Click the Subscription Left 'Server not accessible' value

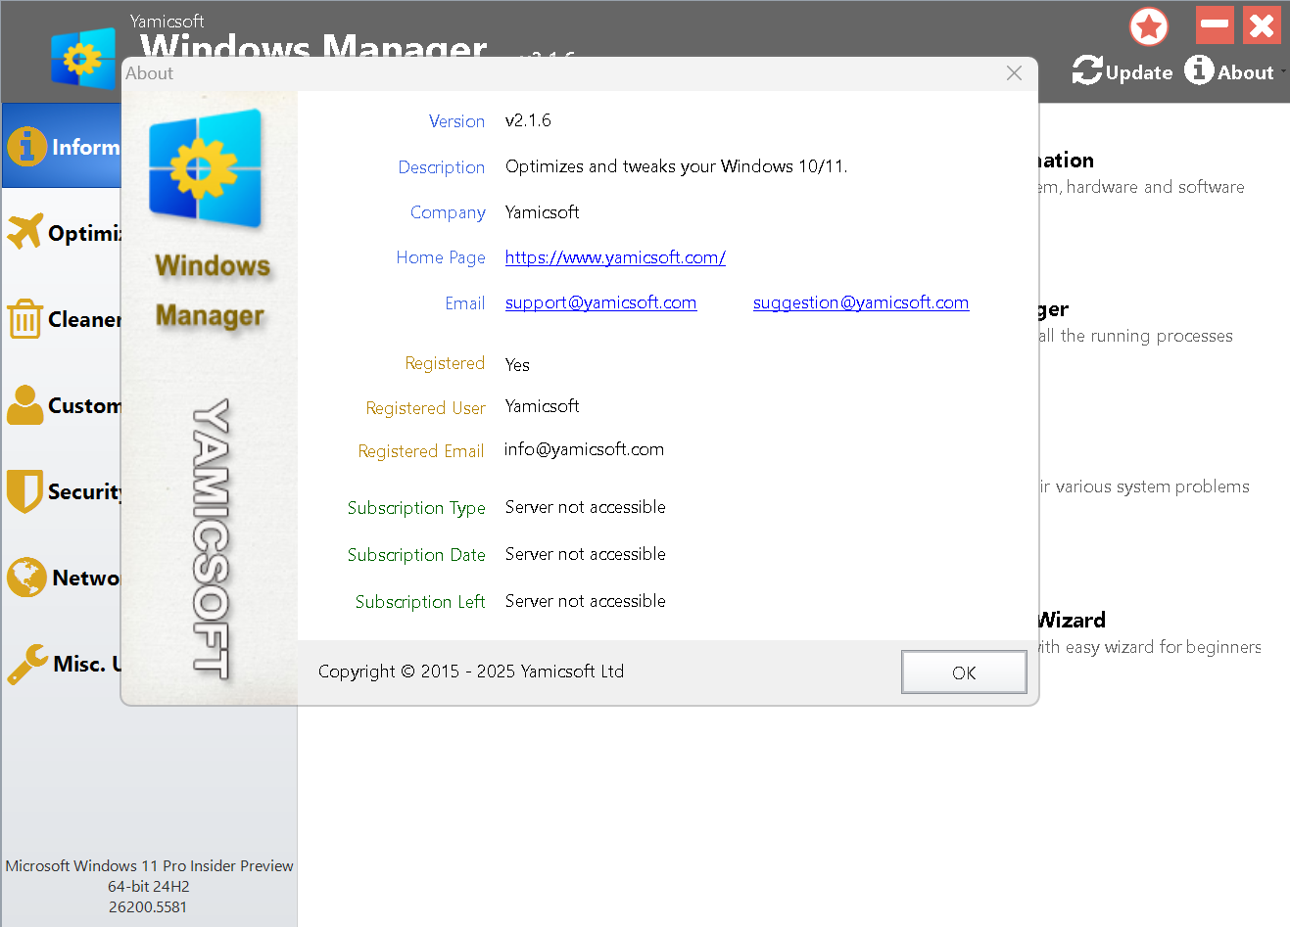tap(585, 601)
